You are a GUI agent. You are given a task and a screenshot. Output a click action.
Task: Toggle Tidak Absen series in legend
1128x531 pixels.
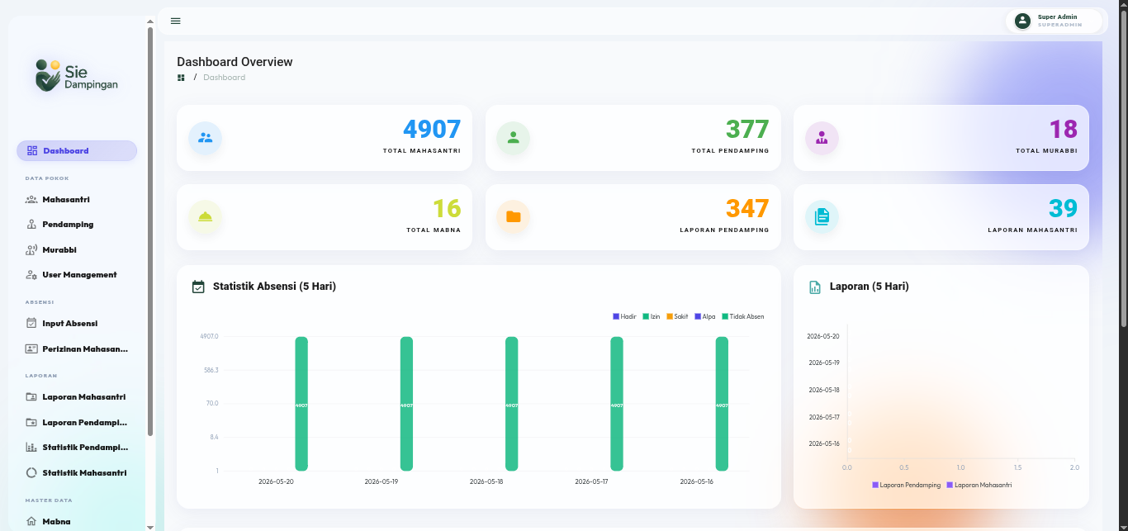tap(743, 316)
